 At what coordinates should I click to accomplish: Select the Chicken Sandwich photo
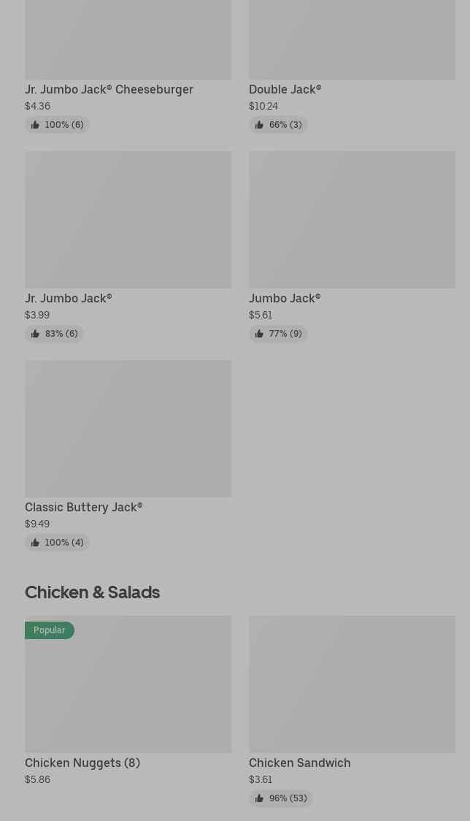point(352,684)
